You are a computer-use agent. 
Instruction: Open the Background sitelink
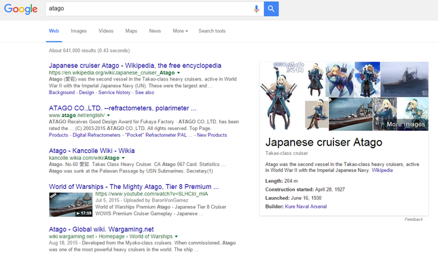[62, 93]
